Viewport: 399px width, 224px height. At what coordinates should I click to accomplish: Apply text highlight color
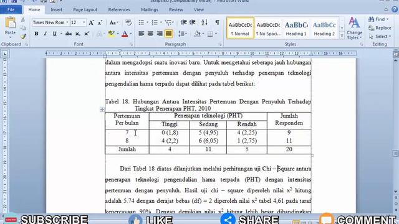pyautogui.click(x=111, y=34)
